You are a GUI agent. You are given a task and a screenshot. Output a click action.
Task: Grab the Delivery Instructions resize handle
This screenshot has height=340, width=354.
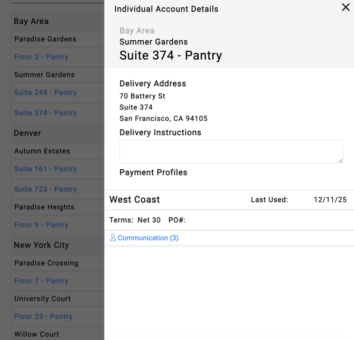click(340, 160)
